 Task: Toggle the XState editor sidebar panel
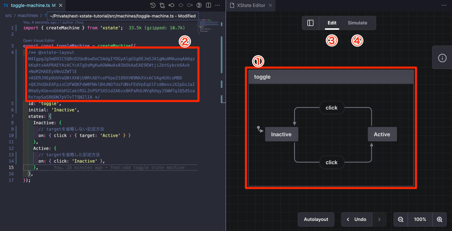tap(310, 23)
